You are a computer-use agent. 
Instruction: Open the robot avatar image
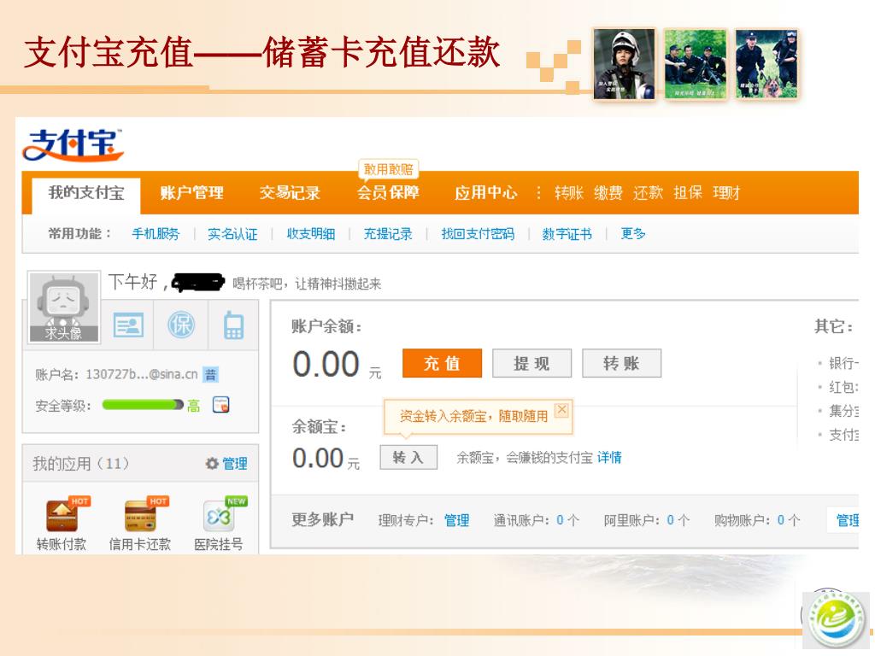63,307
